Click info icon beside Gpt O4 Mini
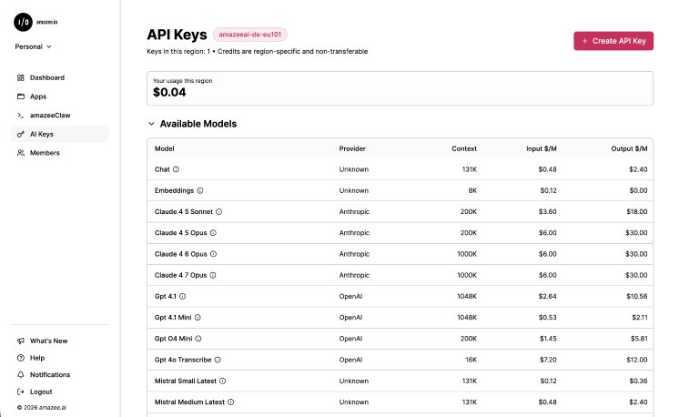Screen dimensions: 679x417 click(x=198, y=339)
